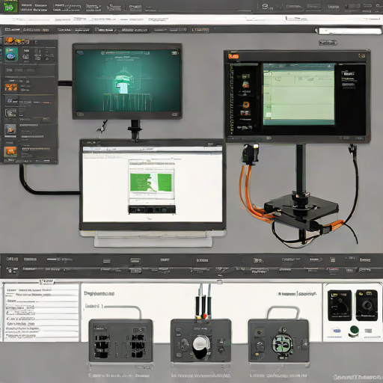Viewport: 383px width, 383px height.
Task: Click the small tab atop the bottom-left list panel
Action: tap(46, 282)
